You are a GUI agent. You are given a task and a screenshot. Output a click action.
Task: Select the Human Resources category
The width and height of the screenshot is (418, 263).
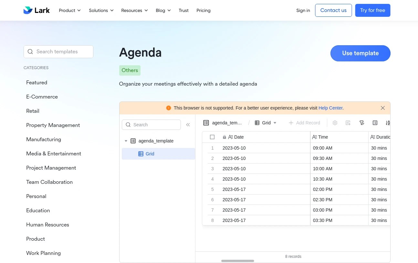47,225
